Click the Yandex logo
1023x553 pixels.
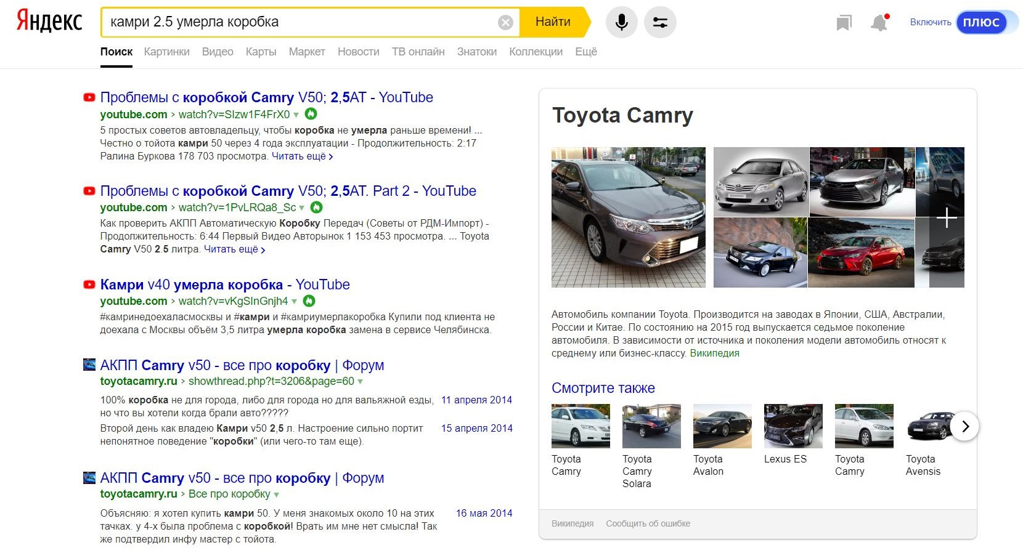pos(49,20)
